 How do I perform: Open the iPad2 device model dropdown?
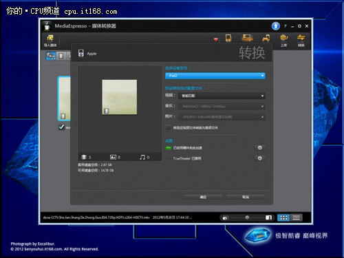[215, 76]
